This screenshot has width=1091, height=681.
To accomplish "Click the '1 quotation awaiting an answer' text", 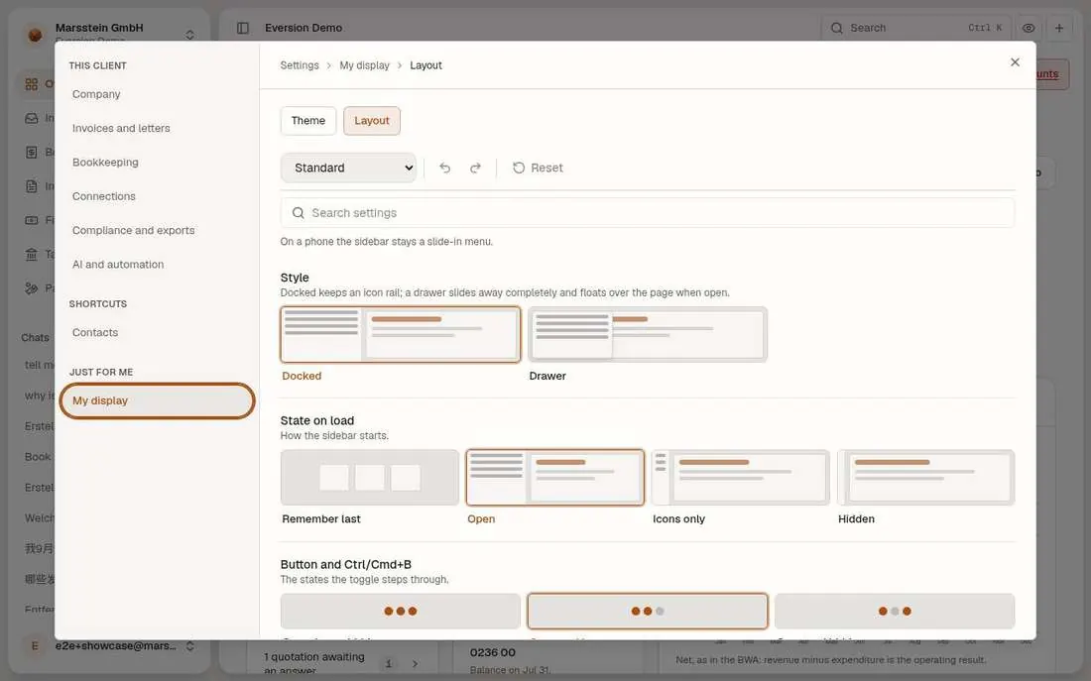I will click(x=314, y=663).
